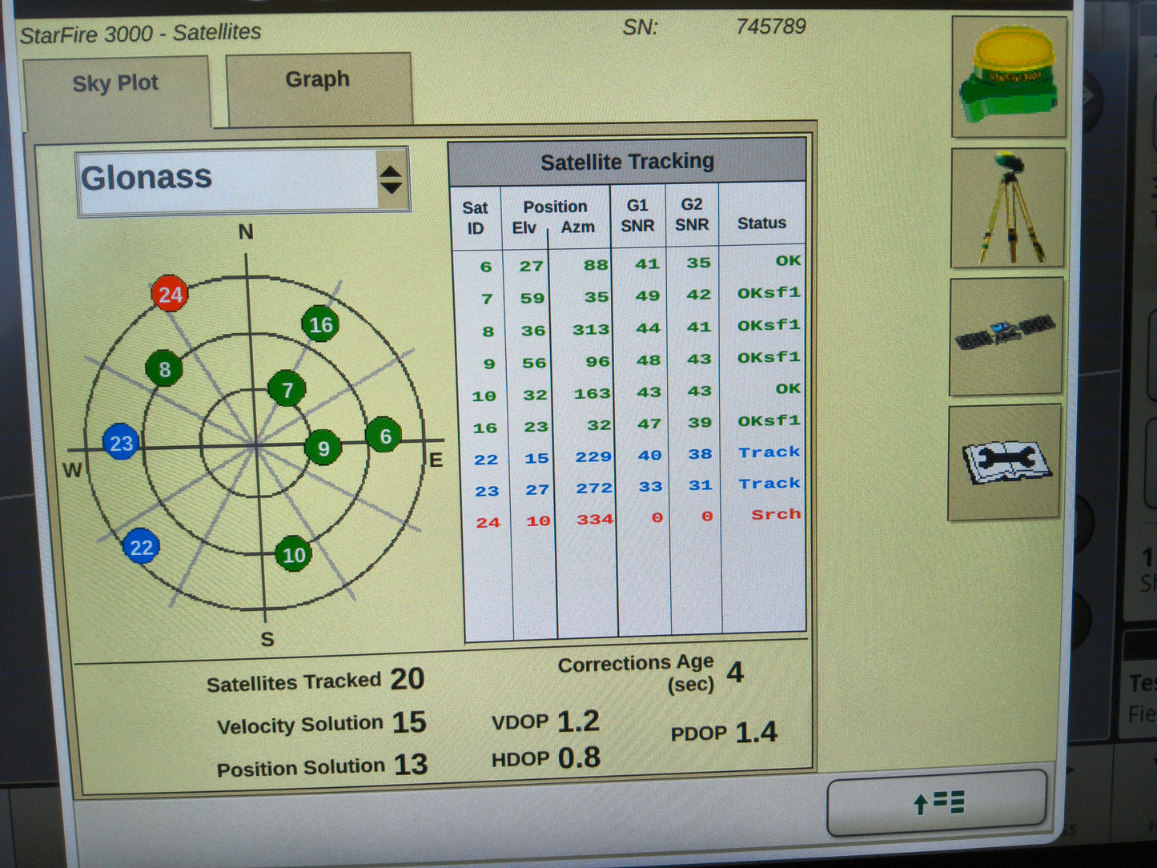Select blue satellite 23 on the sky plot
The width and height of the screenshot is (1157, 868).
coord(123,444)
